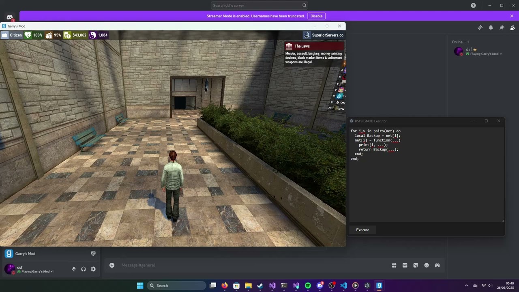Open Discord Help question mark icon
Screen dimensions: 519x292
coord(473,5)
